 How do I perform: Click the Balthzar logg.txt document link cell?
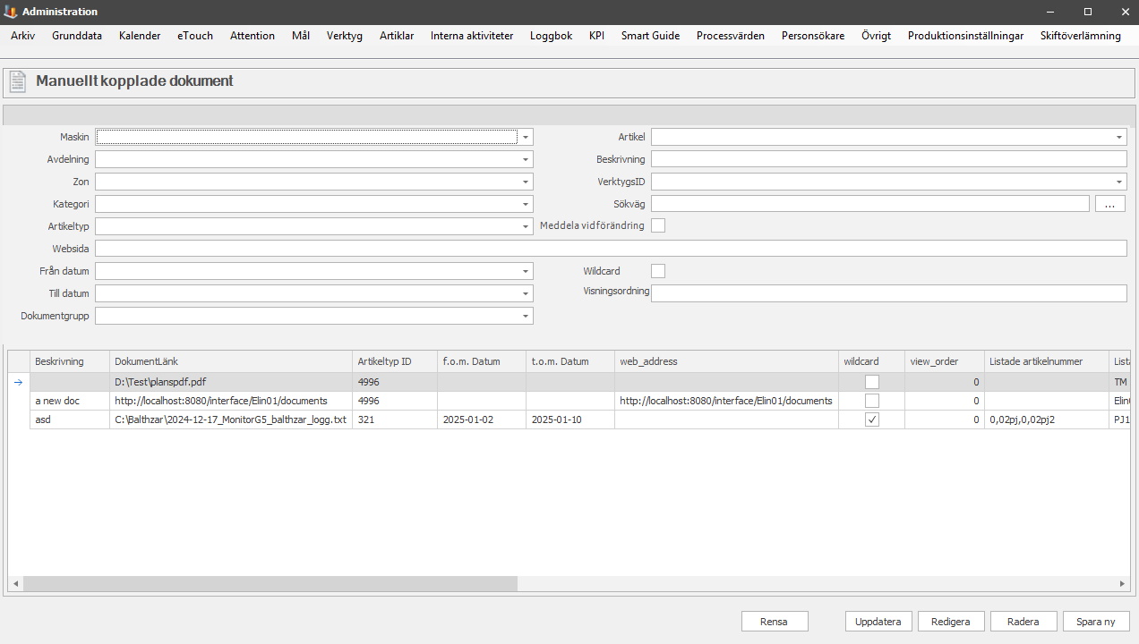pos(231,419)
